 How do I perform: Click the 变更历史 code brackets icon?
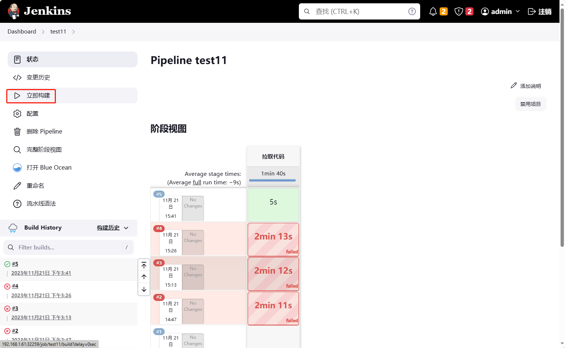pyautogui.click(x=17, y=77)
